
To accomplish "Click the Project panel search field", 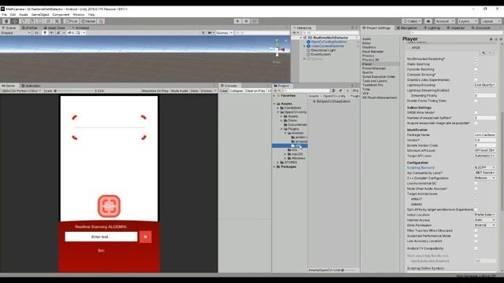I will point(307,91).
